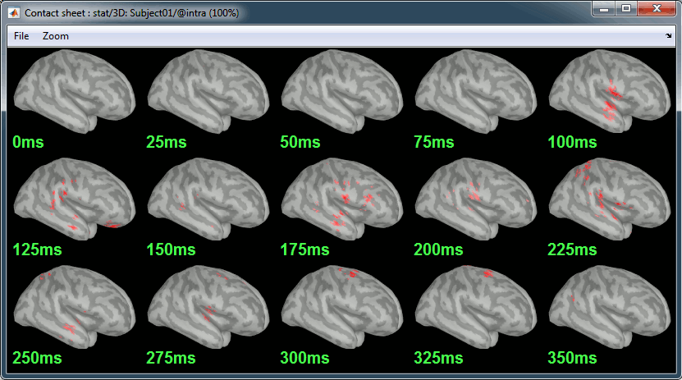This screenshot has width=682, height=380.
Task: Click the dock arrow at menu bar right
Action: pos(668,36)
